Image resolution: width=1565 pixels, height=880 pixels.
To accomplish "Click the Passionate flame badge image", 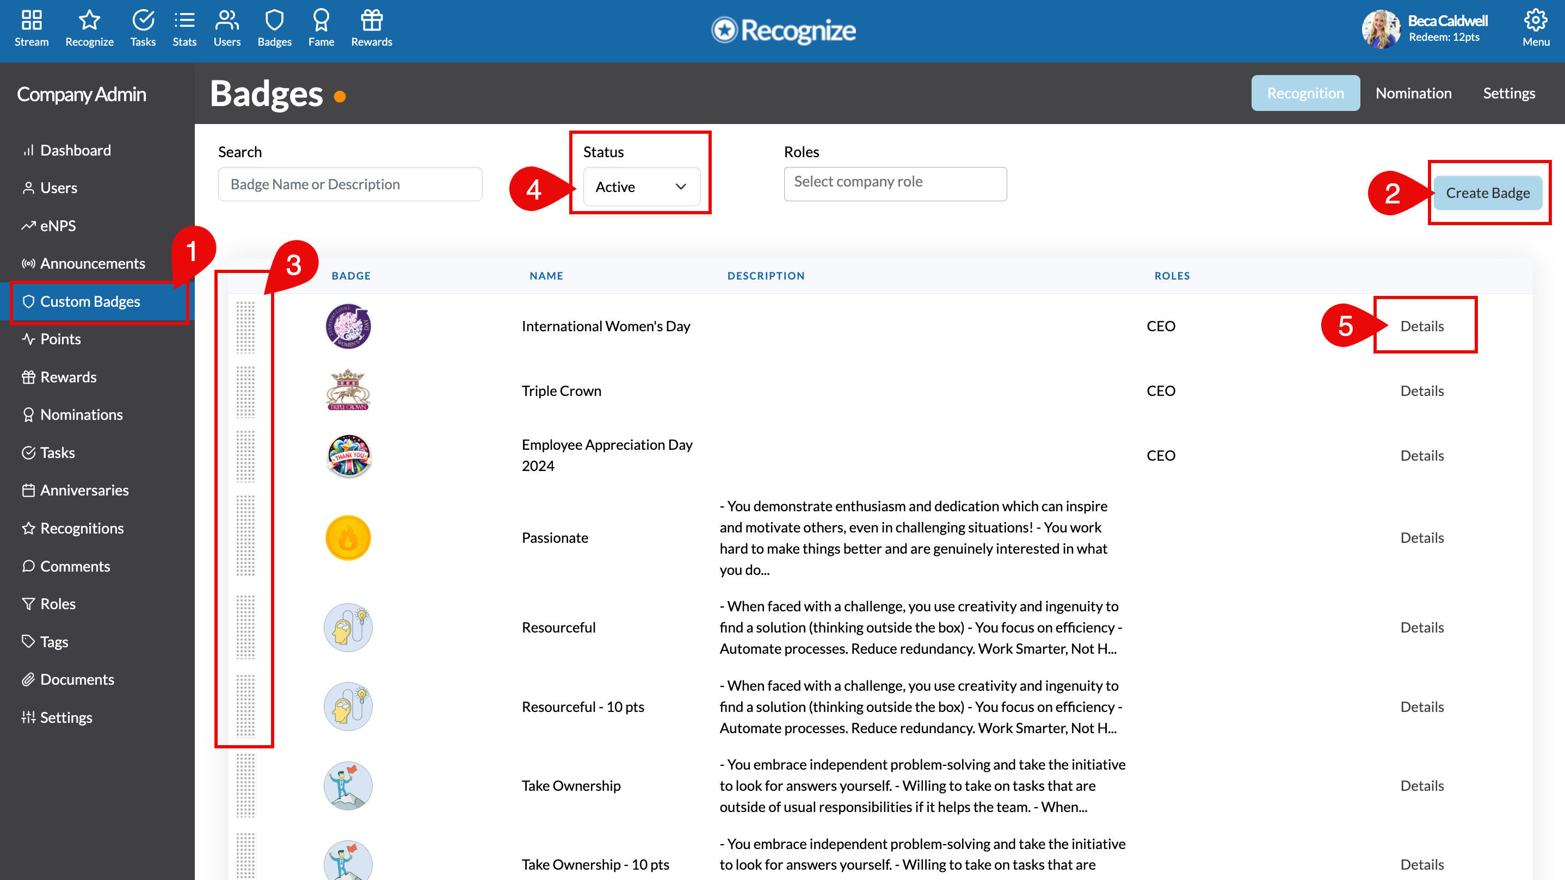I will [348, 537].
